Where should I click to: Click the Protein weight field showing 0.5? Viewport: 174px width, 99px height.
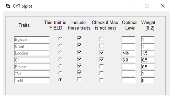click(148, 67)
